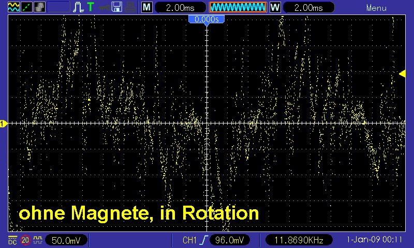414x248 pixels.
Task: Open the Menu at top right
Action: 376,8
